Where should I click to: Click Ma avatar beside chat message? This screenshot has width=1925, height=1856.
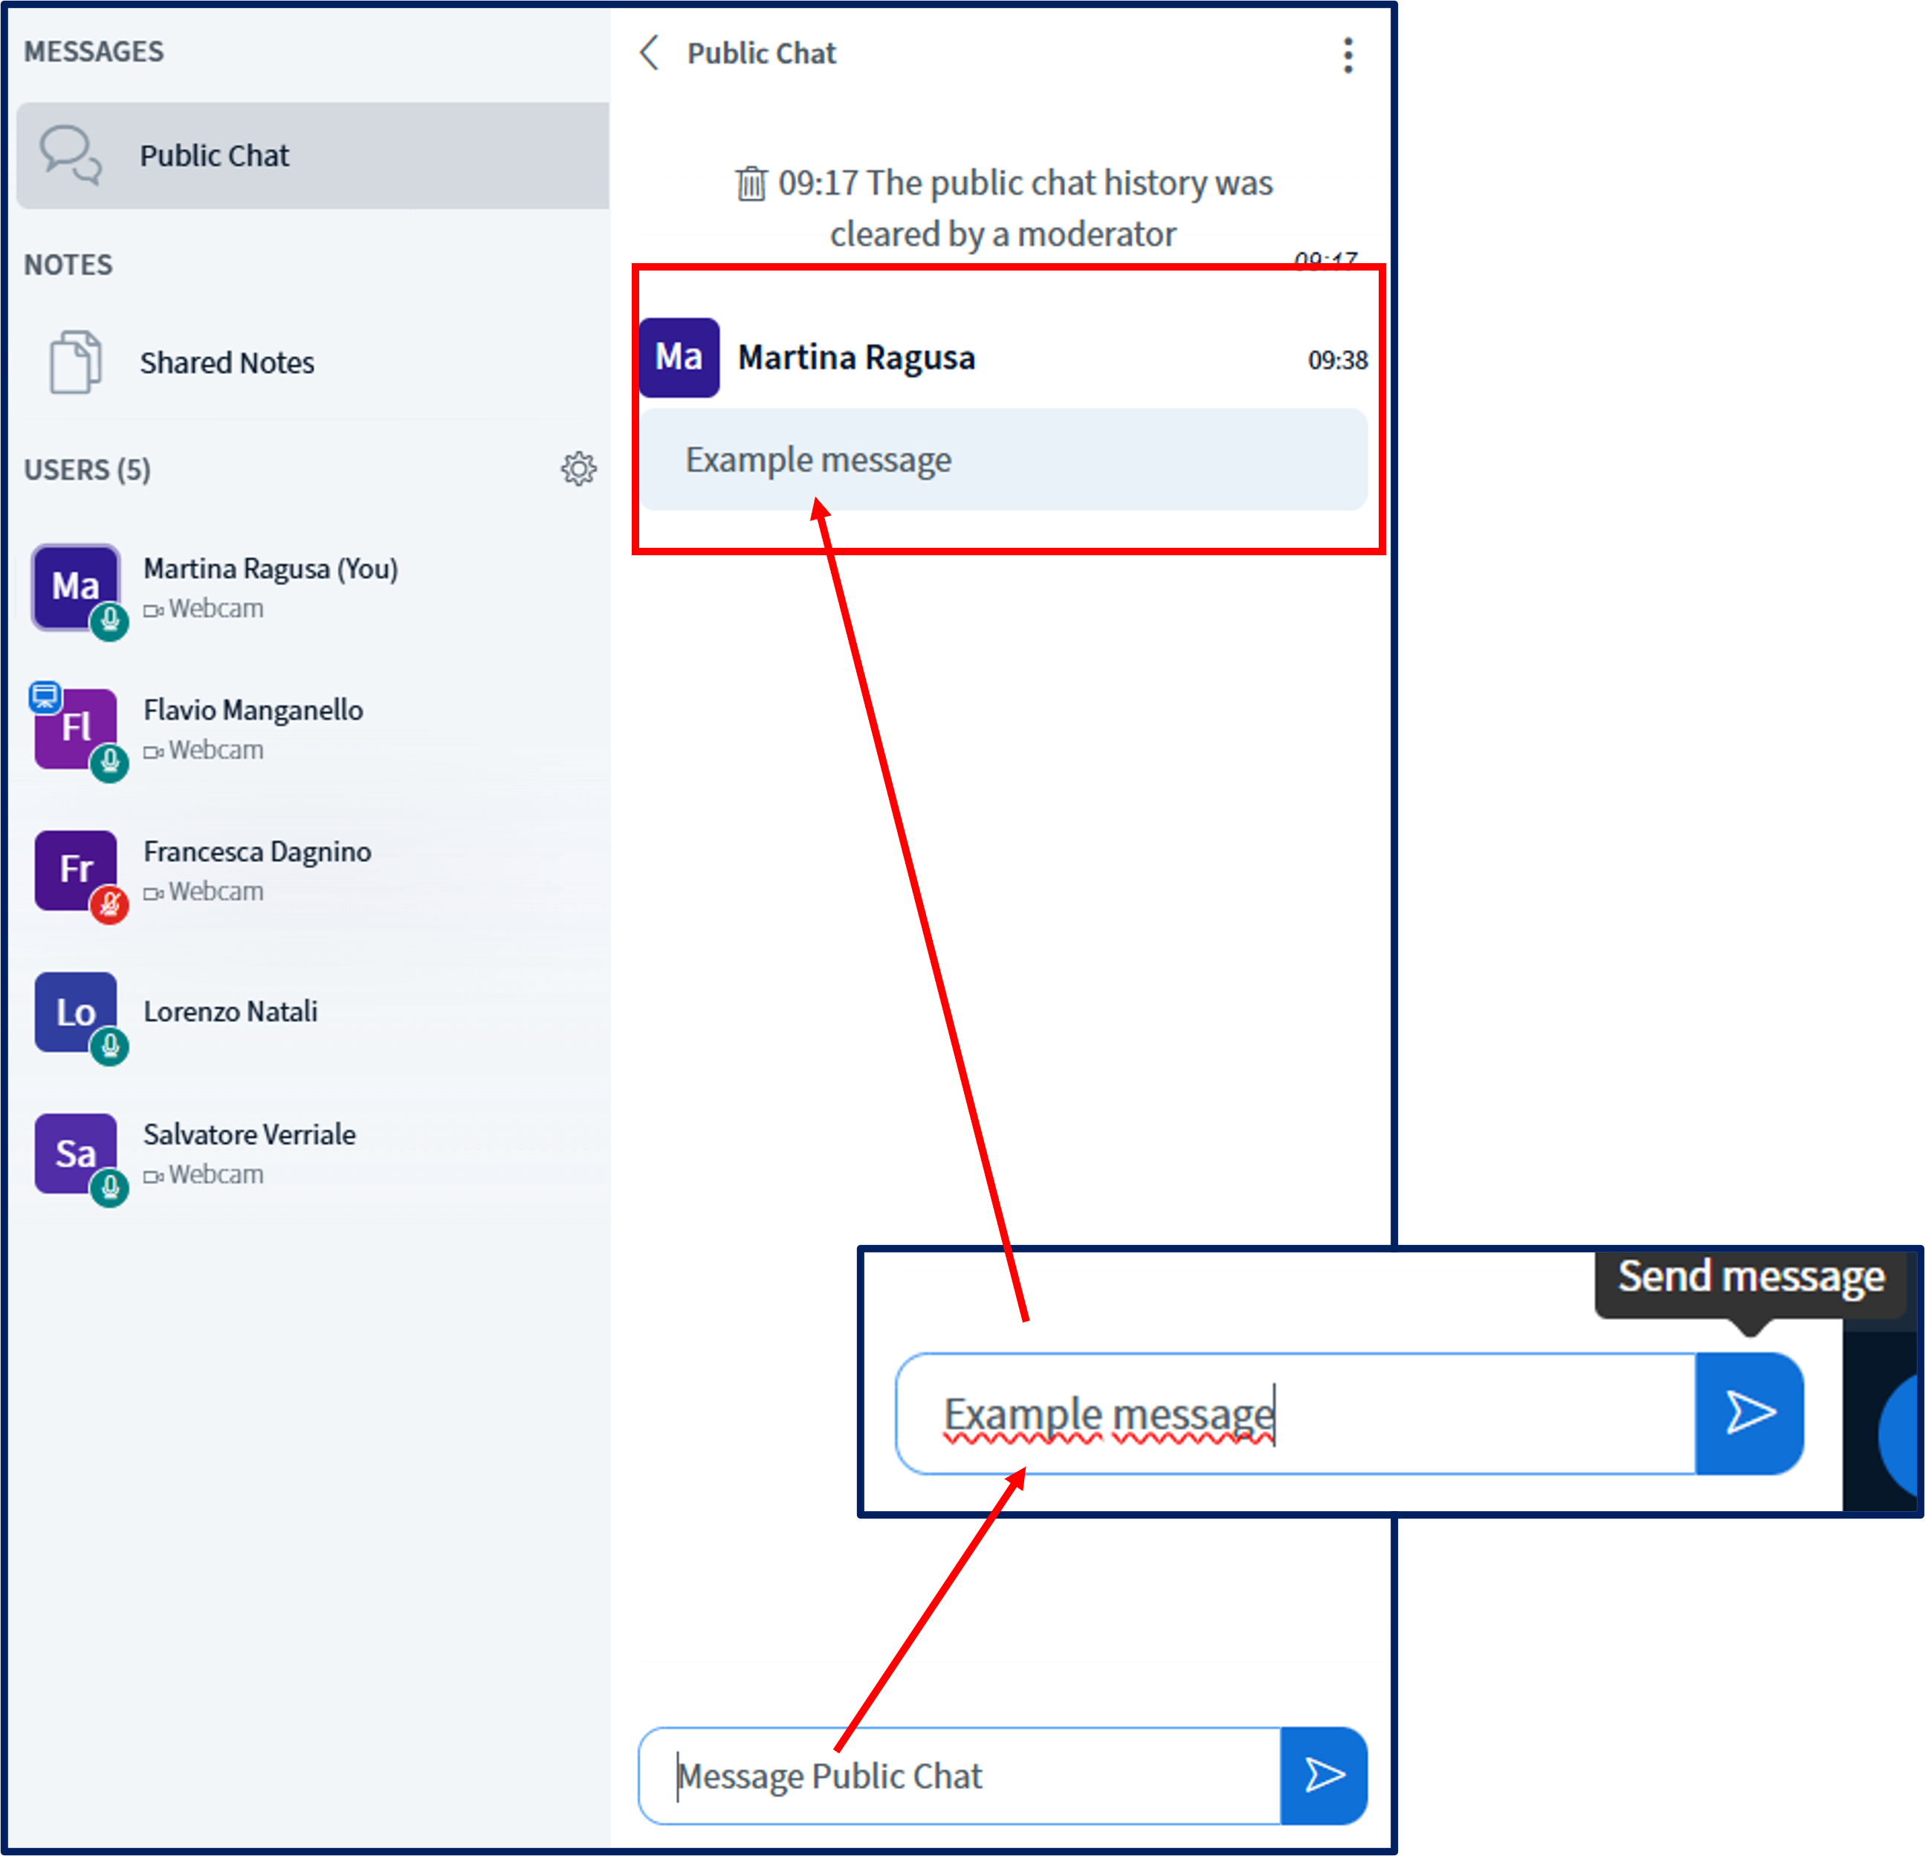coord(679,357)
